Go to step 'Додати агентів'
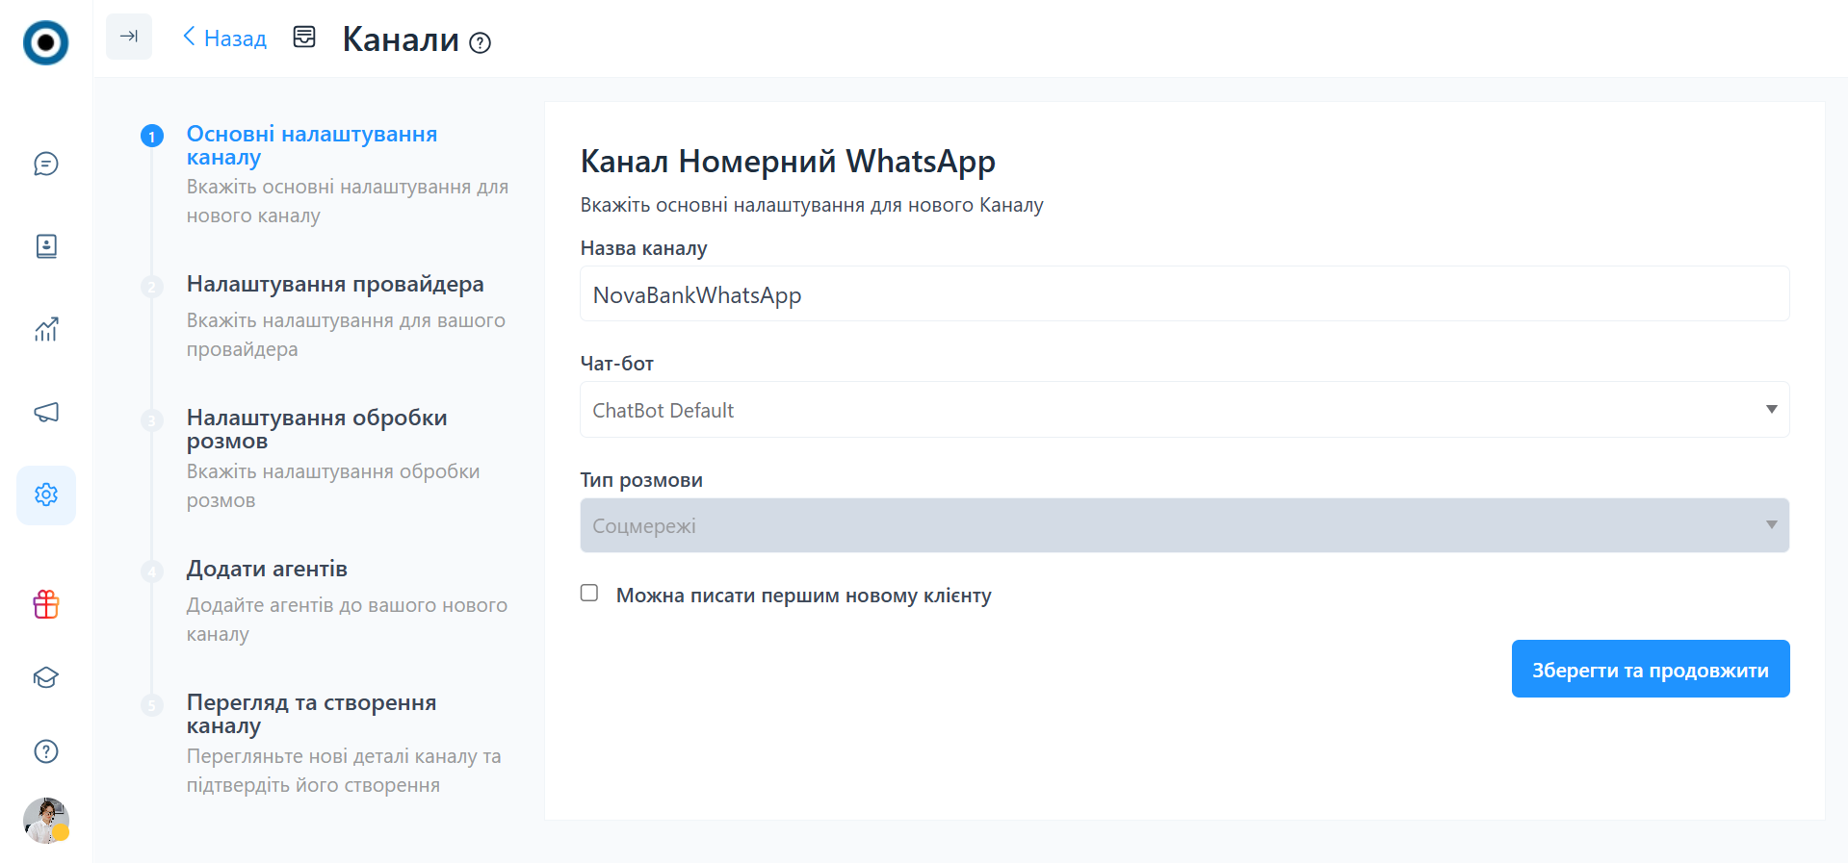Screen dimensions: 1848x863 click(267, 570)
